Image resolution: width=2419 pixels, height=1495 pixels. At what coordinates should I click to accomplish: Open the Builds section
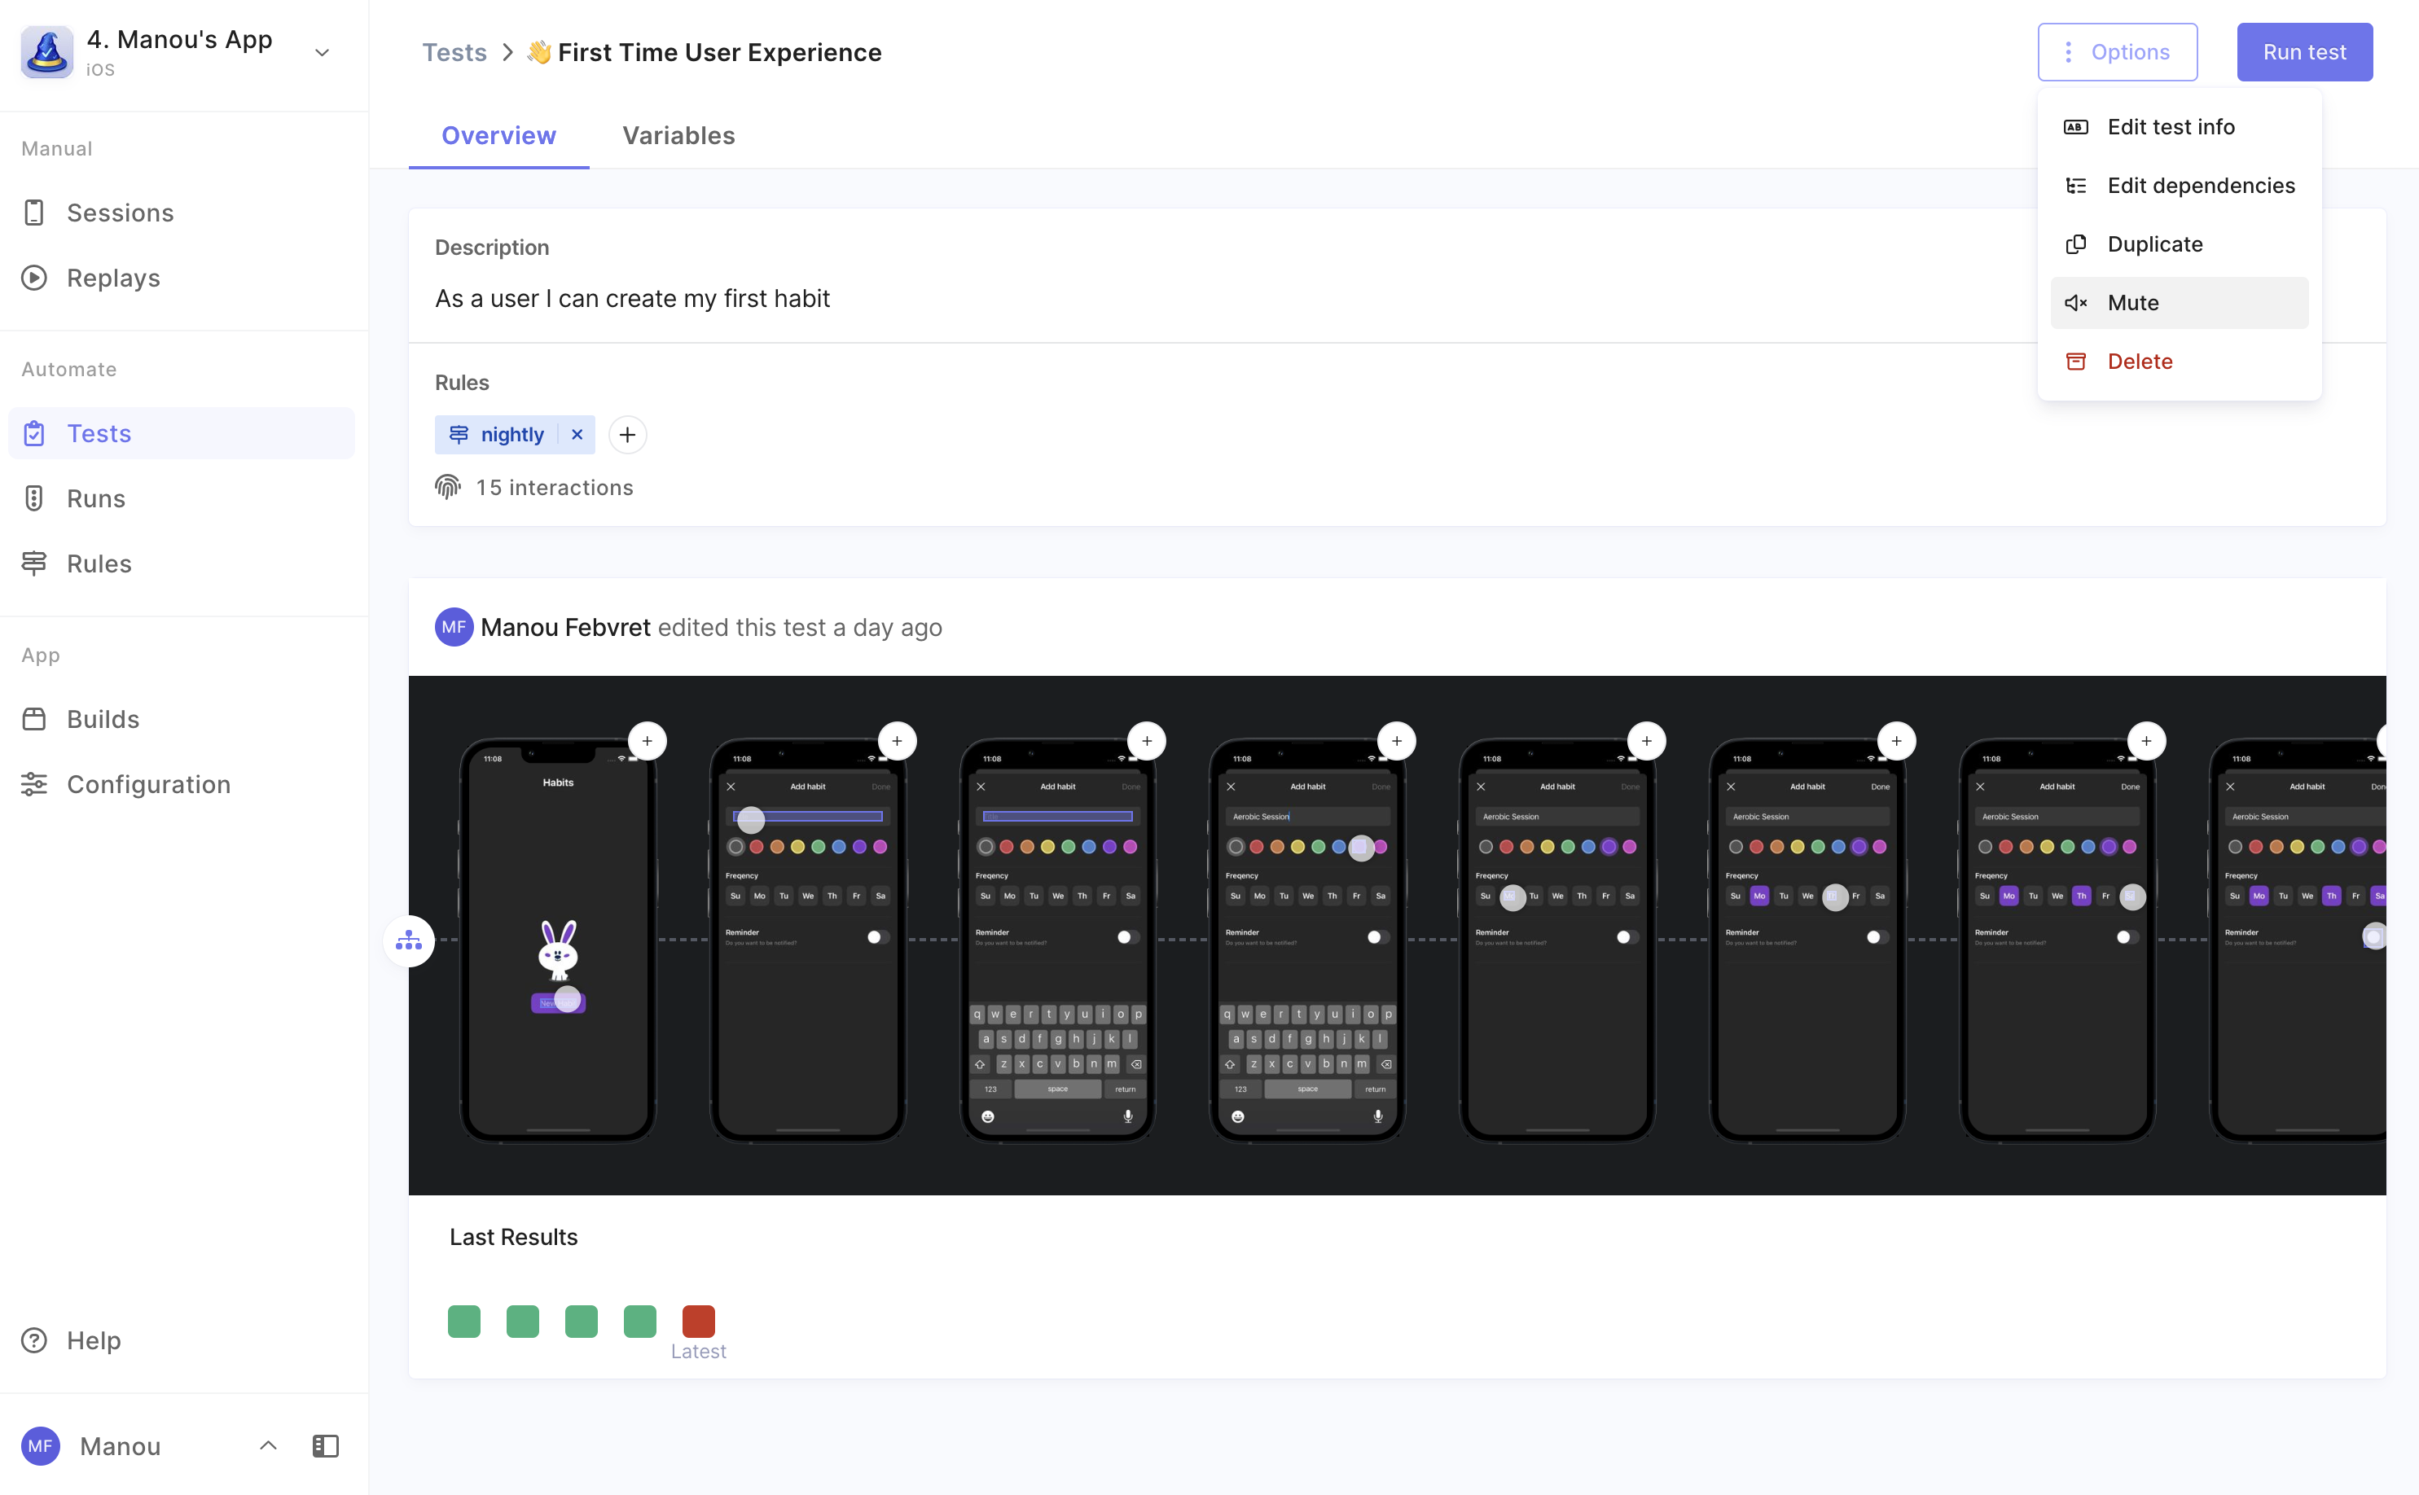(103, 719)
